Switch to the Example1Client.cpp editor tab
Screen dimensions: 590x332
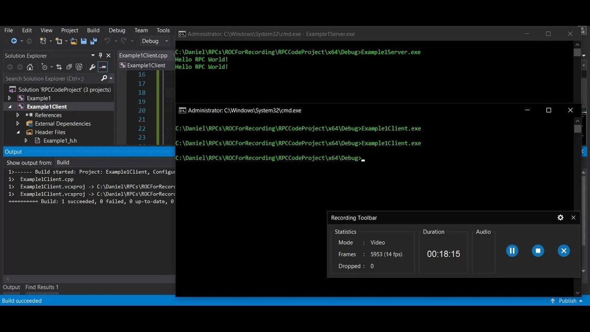(143, 55)
